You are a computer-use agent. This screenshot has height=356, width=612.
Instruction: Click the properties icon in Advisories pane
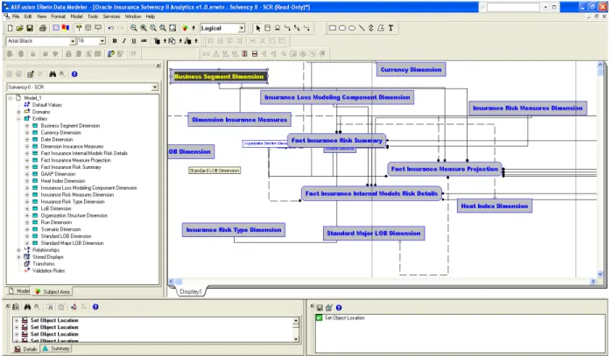pos(329,308)
